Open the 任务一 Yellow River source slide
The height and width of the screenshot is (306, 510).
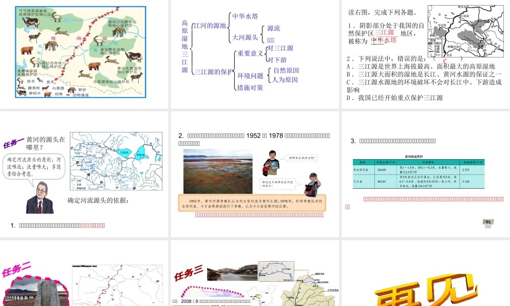click(x=84, y=174)
